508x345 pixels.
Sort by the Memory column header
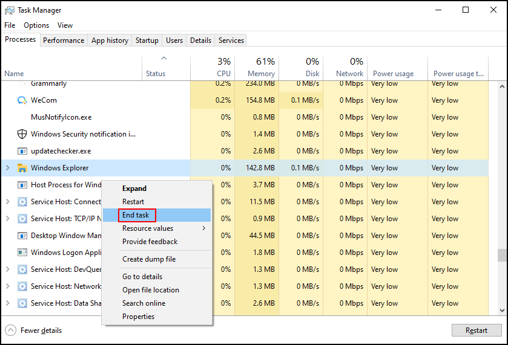[257, 68]
